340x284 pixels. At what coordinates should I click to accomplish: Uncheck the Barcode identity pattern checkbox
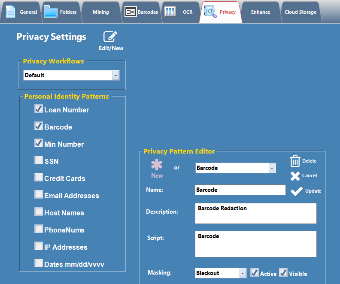[x=39, y=126]
